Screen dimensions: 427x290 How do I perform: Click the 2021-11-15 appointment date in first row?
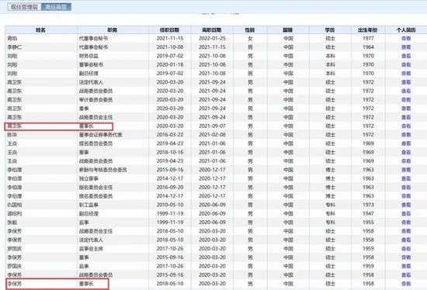click(170, 38)
